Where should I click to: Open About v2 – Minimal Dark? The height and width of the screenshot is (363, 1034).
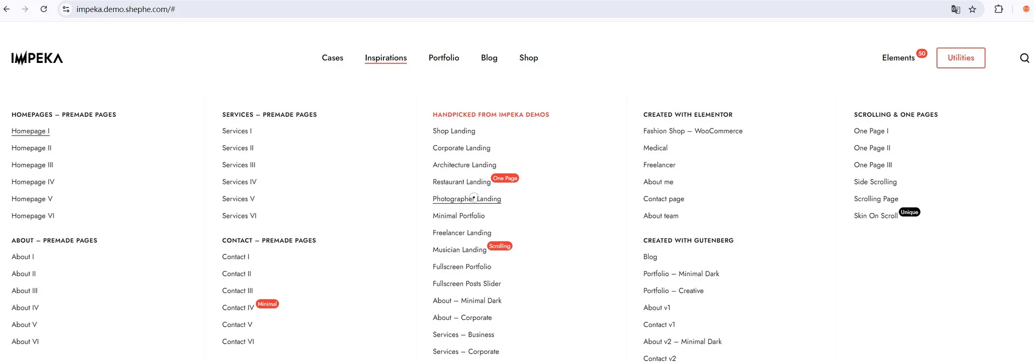(x=682, y=341)
